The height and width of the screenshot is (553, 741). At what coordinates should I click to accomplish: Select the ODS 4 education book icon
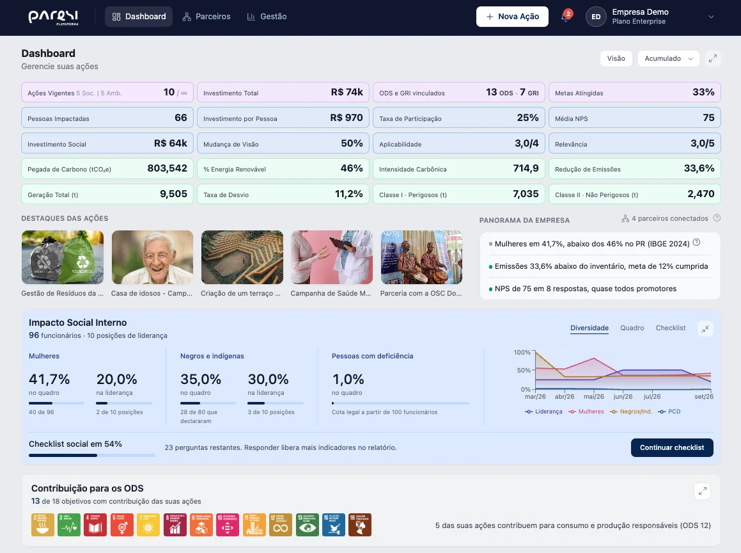[x=95, y=525]
